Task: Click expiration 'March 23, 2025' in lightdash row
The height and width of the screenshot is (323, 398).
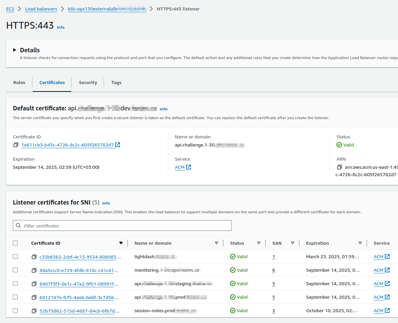Action: [x=332, y=257]
